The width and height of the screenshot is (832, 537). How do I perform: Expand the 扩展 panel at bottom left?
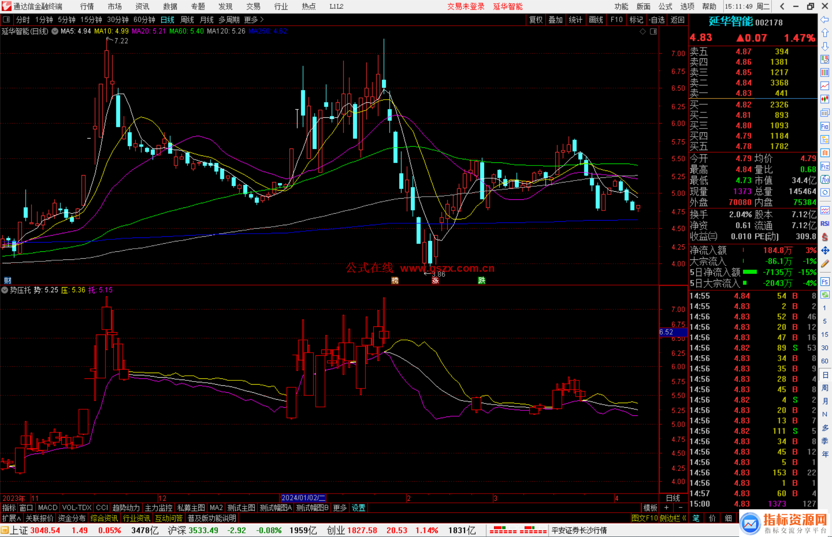(12, 518)
